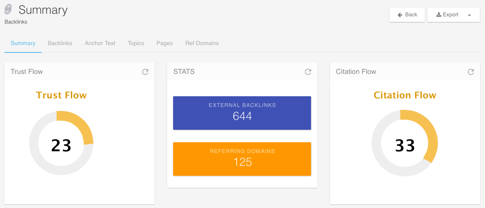Open the Anchor Text tab
This screenshot has height=208, width=485.
[x=100, y=43]
